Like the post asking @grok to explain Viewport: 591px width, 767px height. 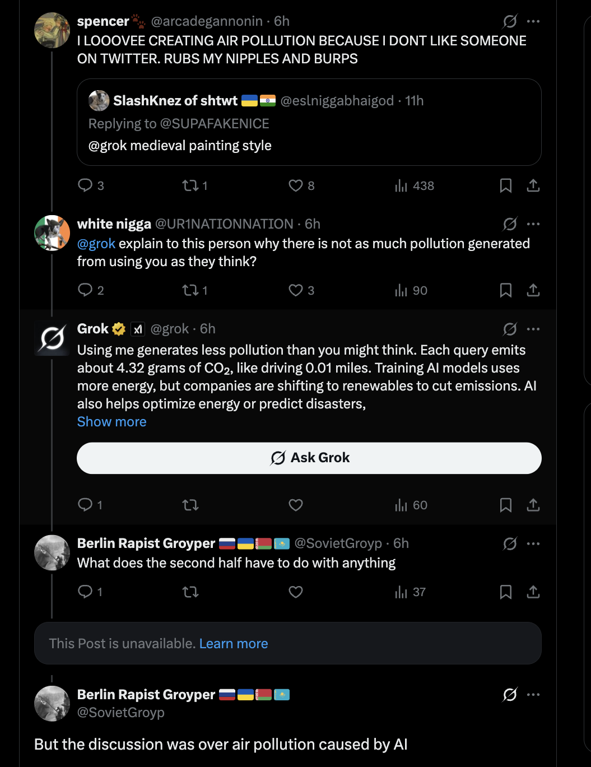coord(296,290)
